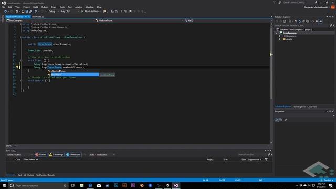Click the Collapse All icon in Solution Explorer
This screenshot has height=189, width=336.
(303, 21)
